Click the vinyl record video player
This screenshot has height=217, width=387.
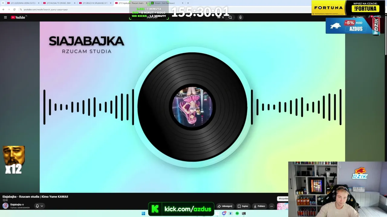coord(192,107)
